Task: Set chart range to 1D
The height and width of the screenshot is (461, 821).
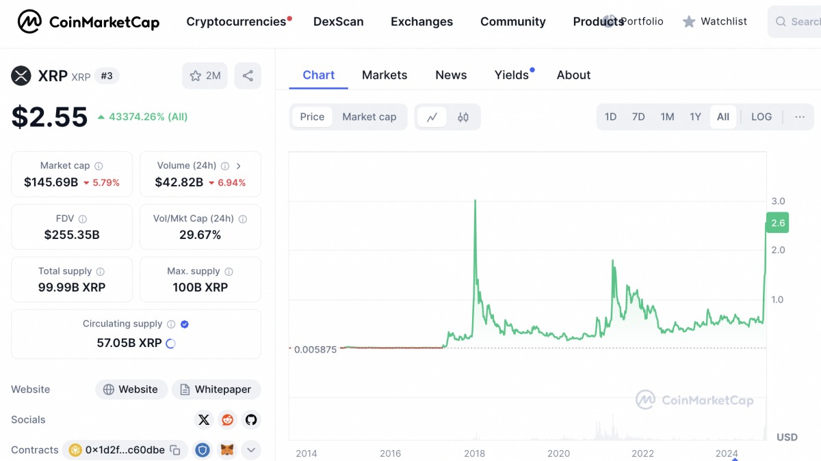Action: click(x=611, y=117)
